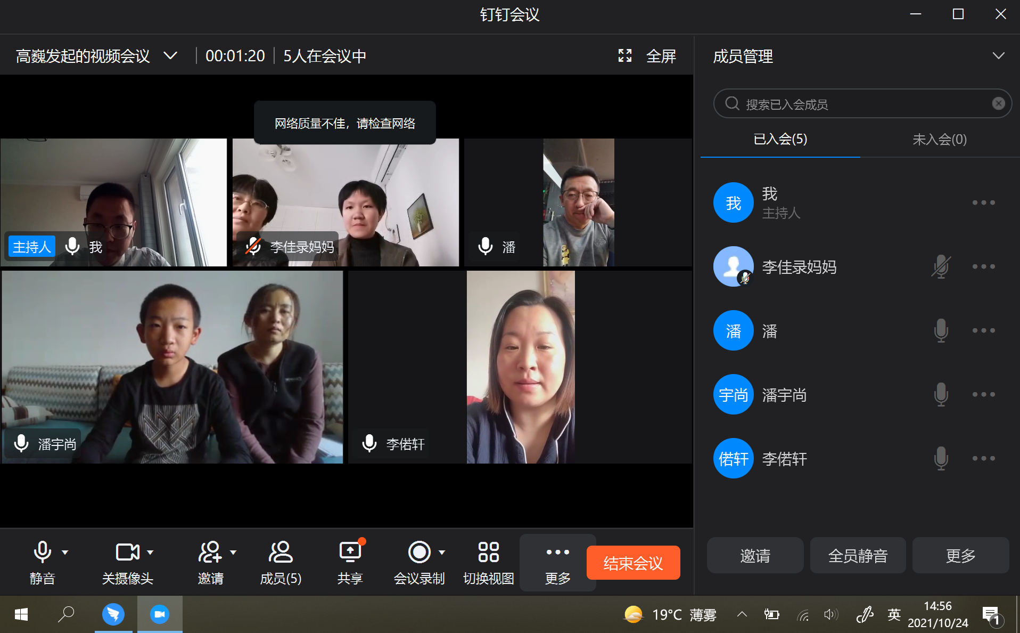Click the 全员静音 mute all button
The image size is (1020, 633).
pos(858,556)
